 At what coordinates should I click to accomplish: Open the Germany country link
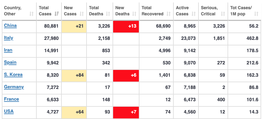coord(14,87)
